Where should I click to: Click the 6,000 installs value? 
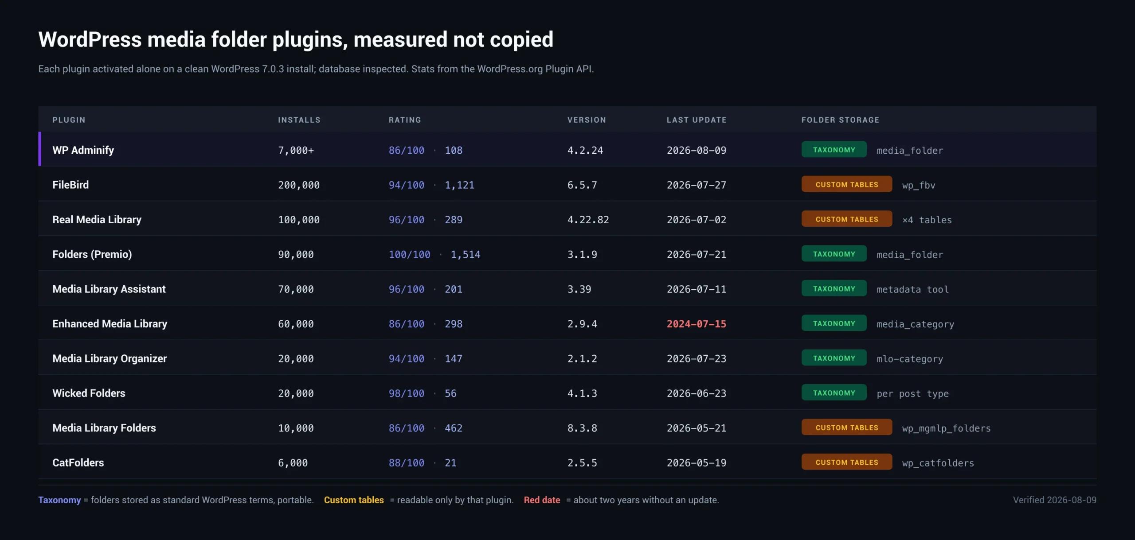coord(293,463)
